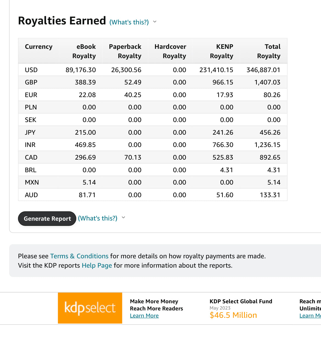Image resolution: width=321 pixels, height=337 pixels.
Task: Open the Terms & Conditions link
Action: (x=79, y=256)
